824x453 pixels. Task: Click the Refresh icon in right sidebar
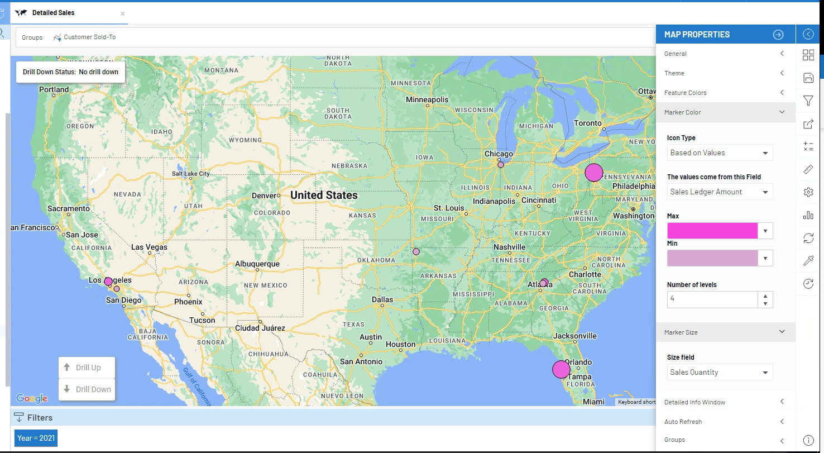coord(808,238)
